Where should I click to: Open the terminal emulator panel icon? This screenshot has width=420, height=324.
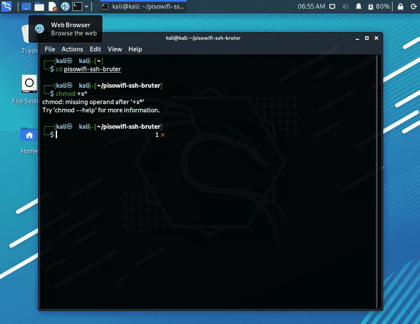pos(77,6)
